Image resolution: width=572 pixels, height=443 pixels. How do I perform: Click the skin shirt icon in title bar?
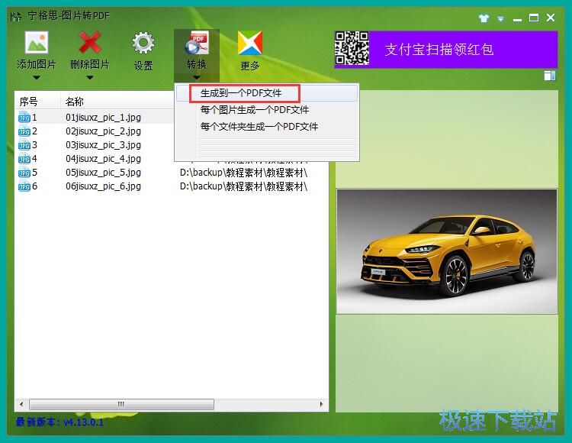(x=484, y=18)
